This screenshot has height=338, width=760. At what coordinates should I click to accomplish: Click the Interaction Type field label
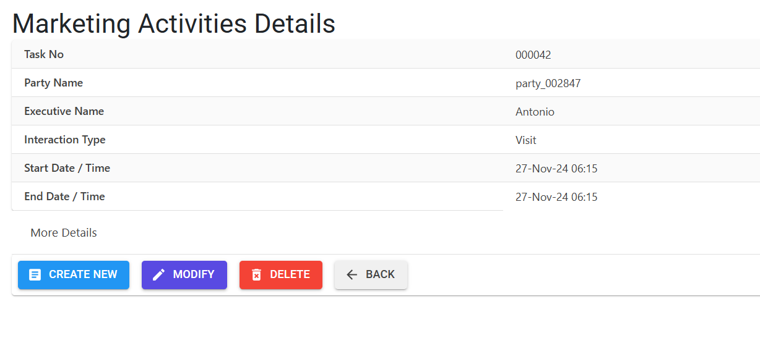(x=64, y=140)
